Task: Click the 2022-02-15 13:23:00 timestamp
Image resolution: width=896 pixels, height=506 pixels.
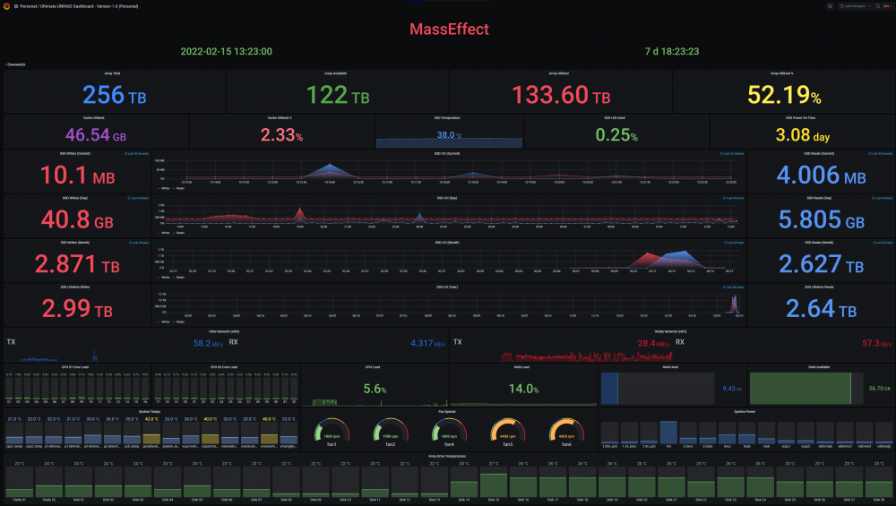Action: click(227, 51)
